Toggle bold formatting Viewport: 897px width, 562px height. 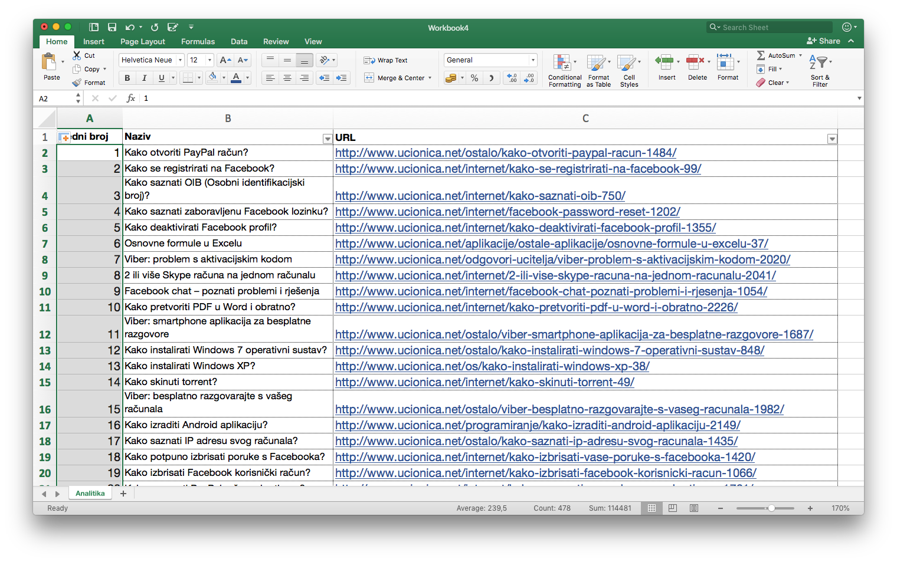click(x=127, y=78)
